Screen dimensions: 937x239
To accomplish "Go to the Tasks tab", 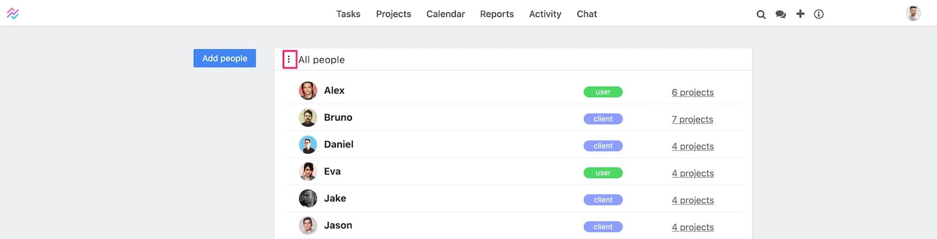I will point(348,14).
